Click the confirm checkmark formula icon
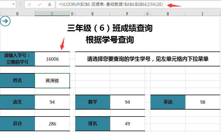221x132 pixels. pyautogui.click(x=40, y=4)
